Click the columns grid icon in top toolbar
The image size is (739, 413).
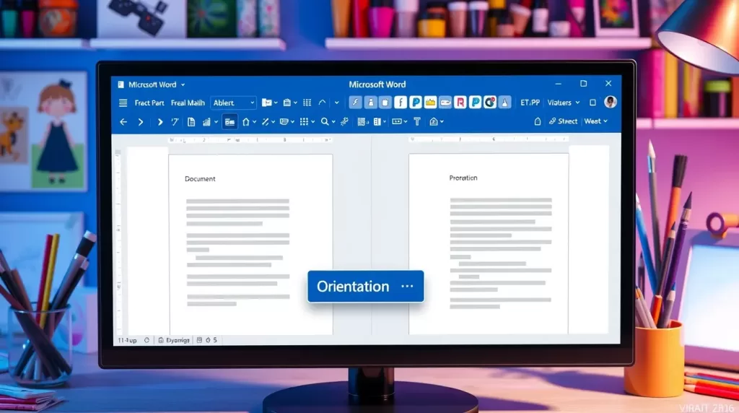click(x=307, y=103)
